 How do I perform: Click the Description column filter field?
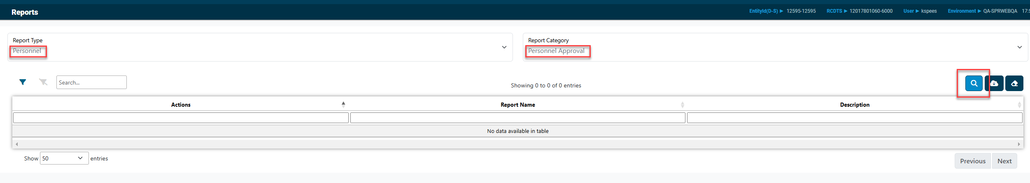pyautogui.click(x=855, y=118)
